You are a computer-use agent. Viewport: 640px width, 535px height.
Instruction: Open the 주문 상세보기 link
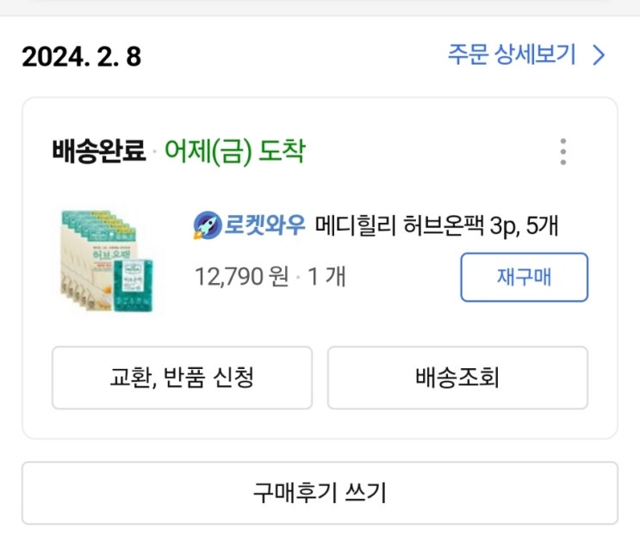tap(511, 55)
